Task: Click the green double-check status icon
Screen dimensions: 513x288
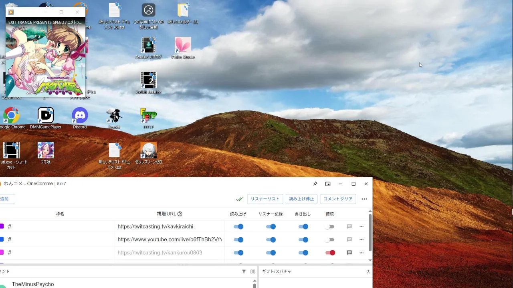Action: pos(240,199)
